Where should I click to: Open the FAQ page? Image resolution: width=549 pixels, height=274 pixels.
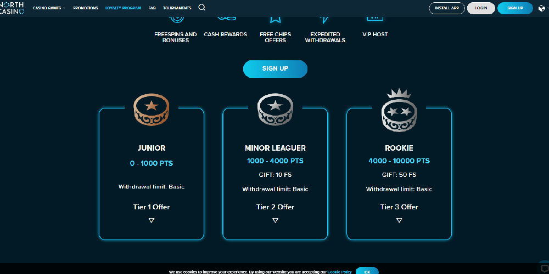tap(152, 8)
